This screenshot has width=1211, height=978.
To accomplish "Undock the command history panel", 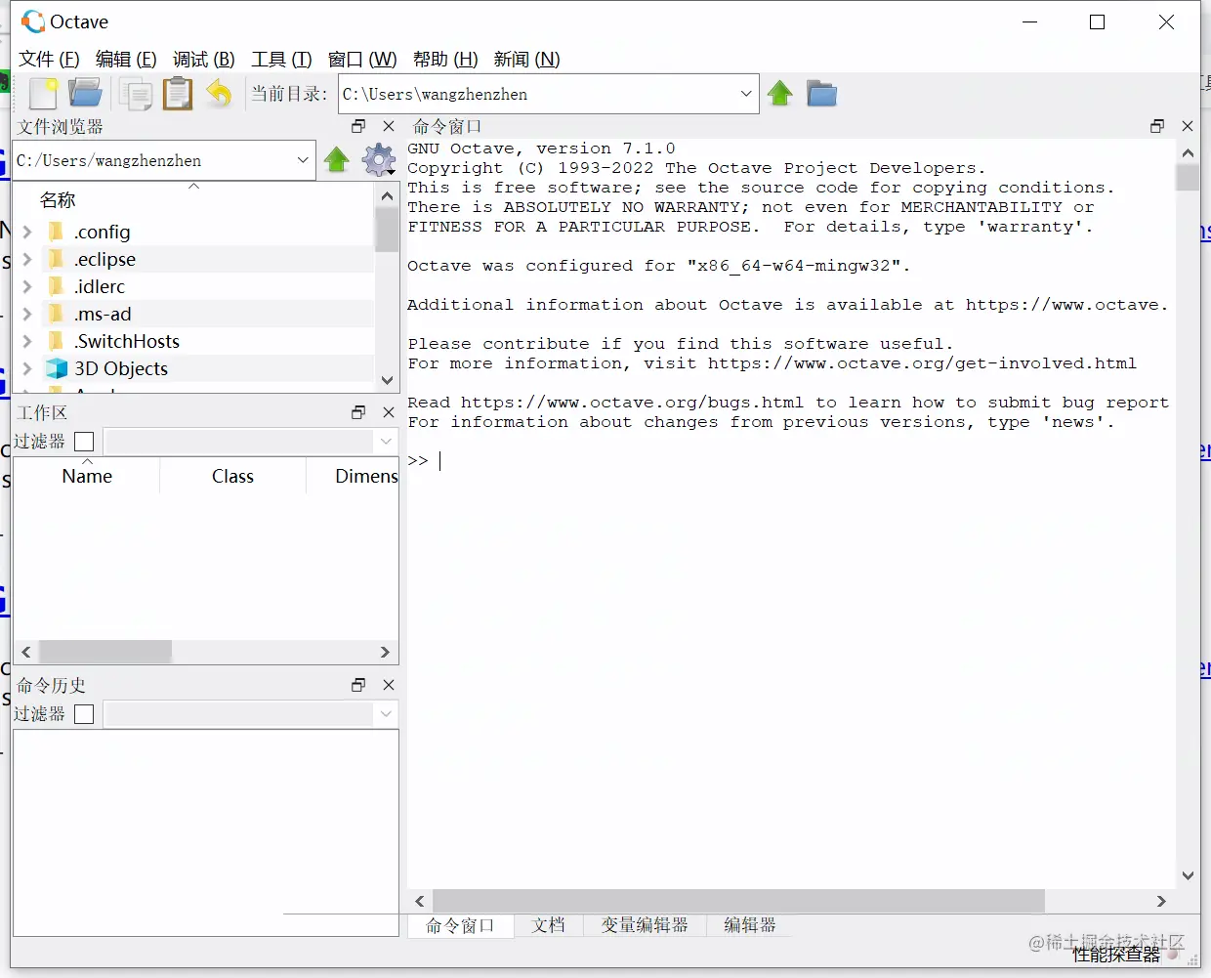I will pos(358,685).
